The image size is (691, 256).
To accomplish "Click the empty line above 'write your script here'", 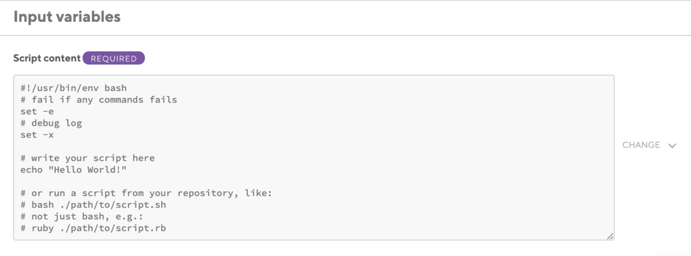I will click(314, 146).
